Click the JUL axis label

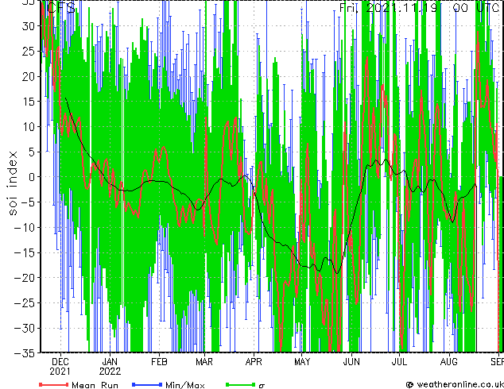click(399, 362)
